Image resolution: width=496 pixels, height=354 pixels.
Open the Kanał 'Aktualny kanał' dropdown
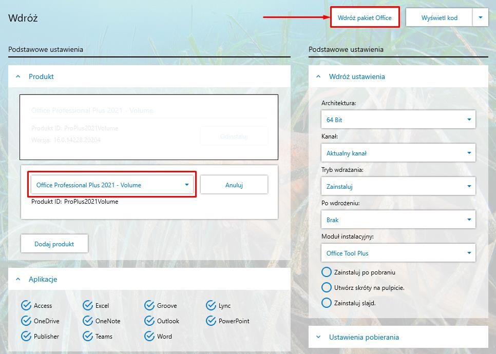pyautogui.click(x=398, y=153)
